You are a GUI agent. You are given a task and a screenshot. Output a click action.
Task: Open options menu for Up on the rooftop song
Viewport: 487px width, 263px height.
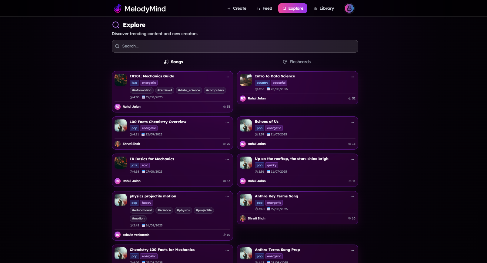pyautogui.click(x=352, y=160)
